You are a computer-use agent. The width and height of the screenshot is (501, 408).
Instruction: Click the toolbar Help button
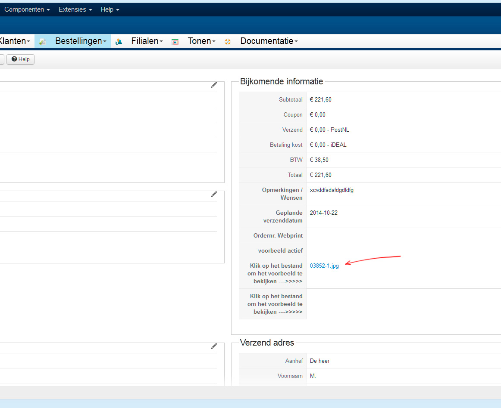(x=20, y=59)
